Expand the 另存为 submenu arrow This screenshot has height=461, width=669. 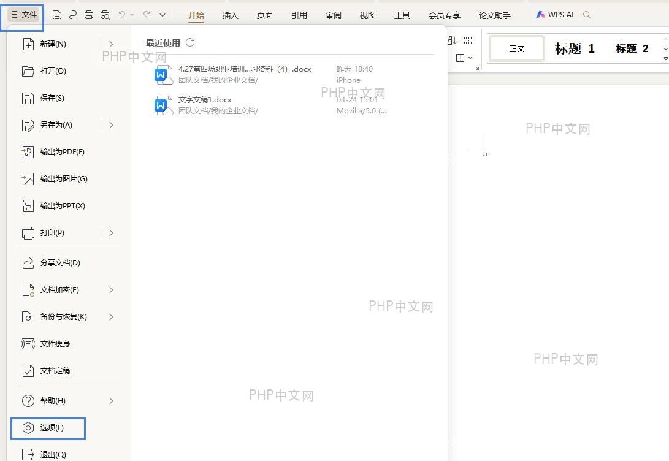coord(111,125)
